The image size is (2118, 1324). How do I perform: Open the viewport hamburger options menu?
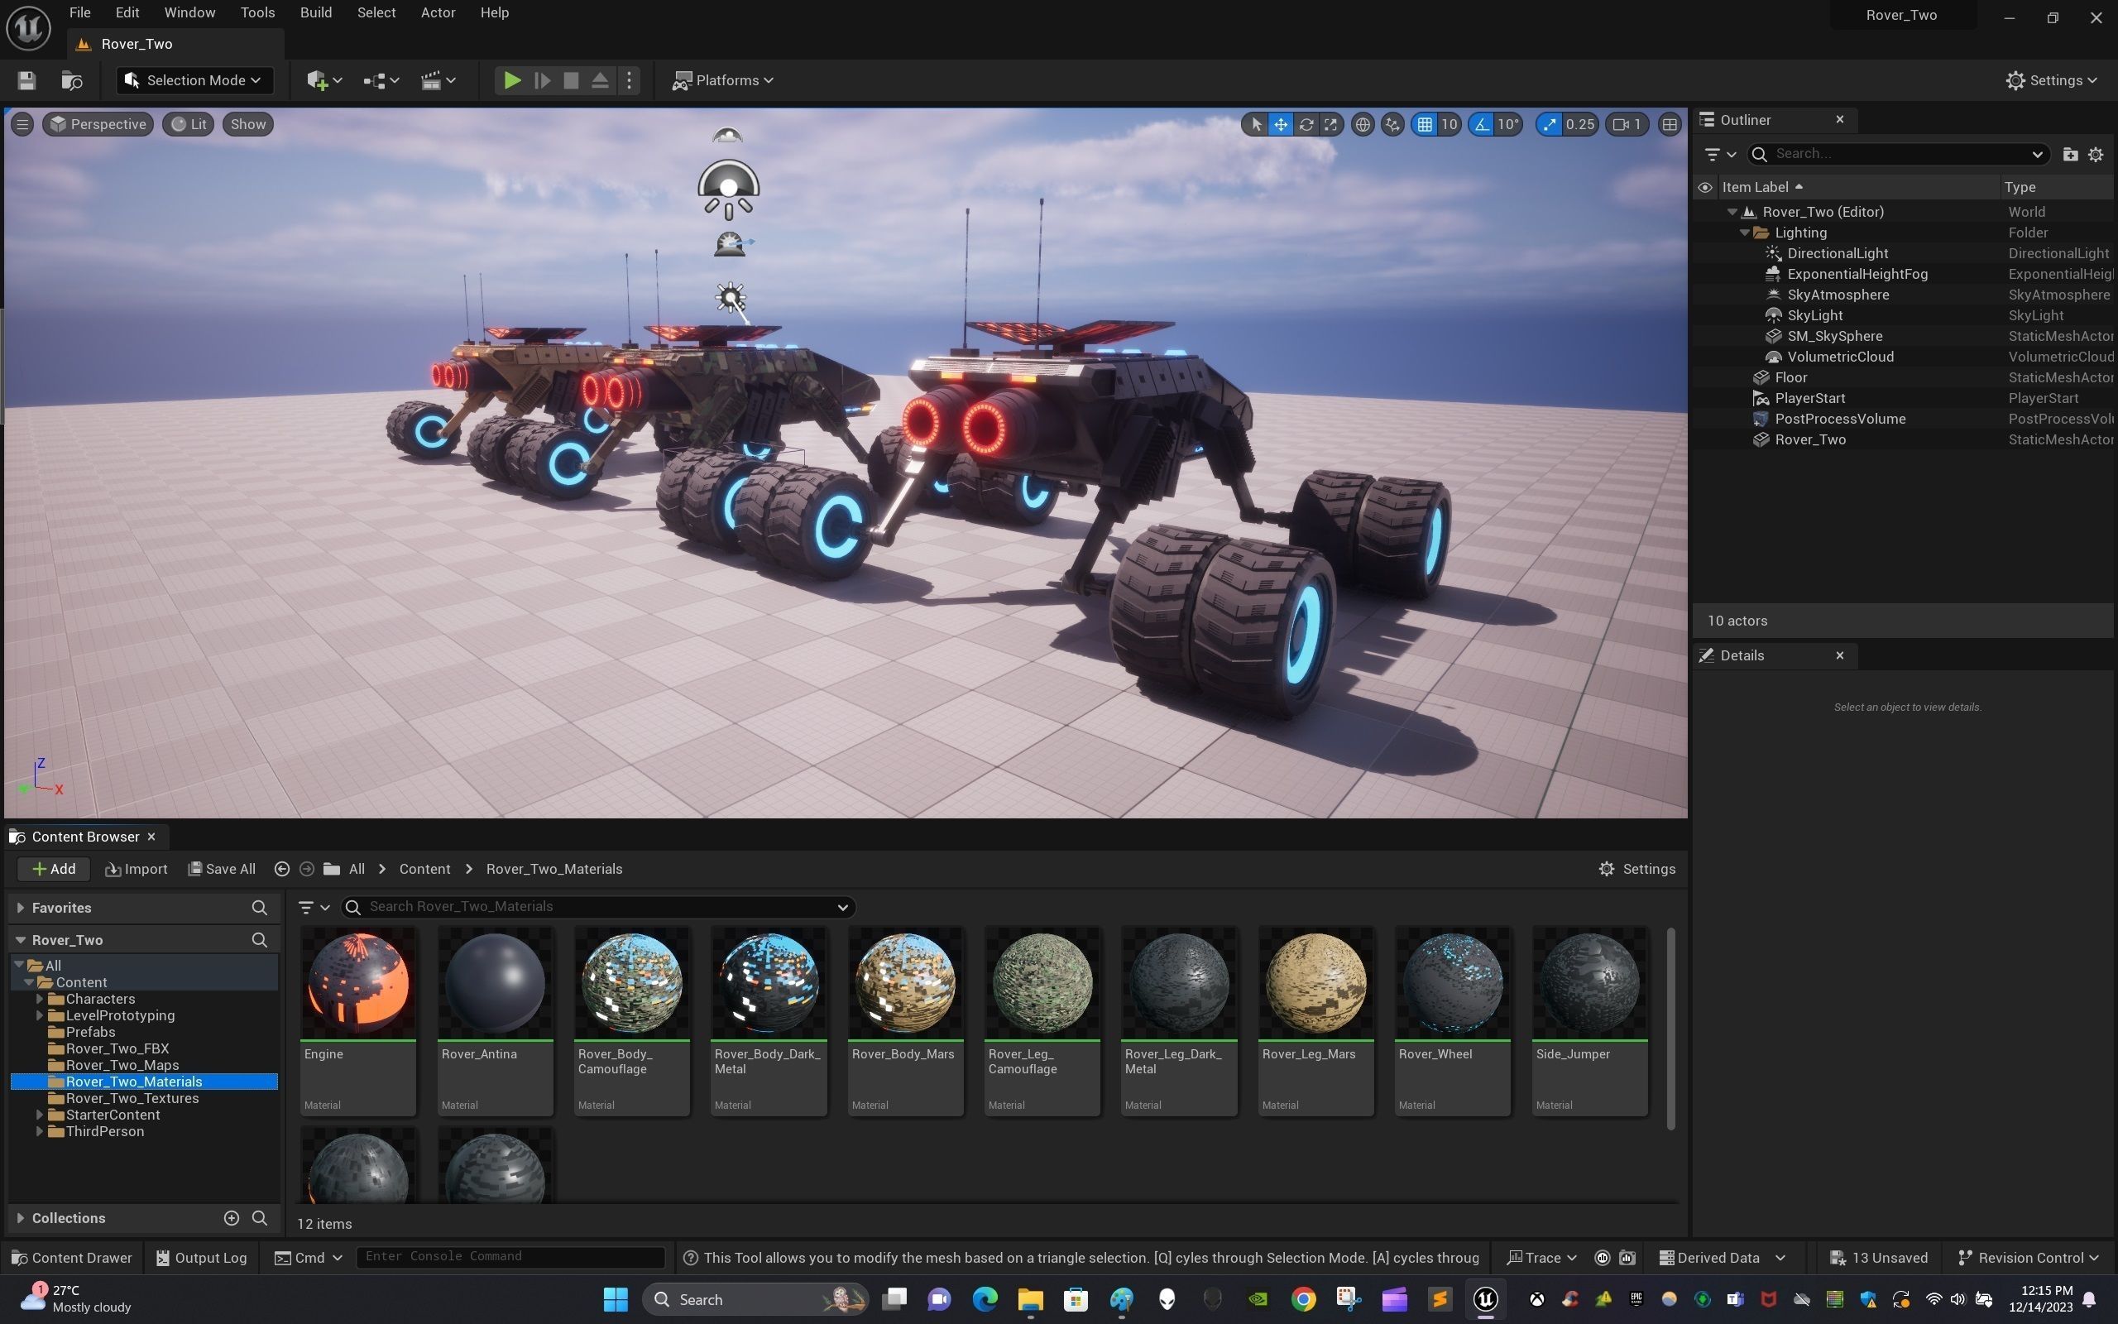[23, 124]
